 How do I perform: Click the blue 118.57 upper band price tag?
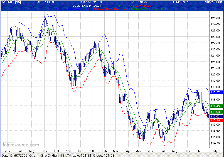[x=216, y=92]
